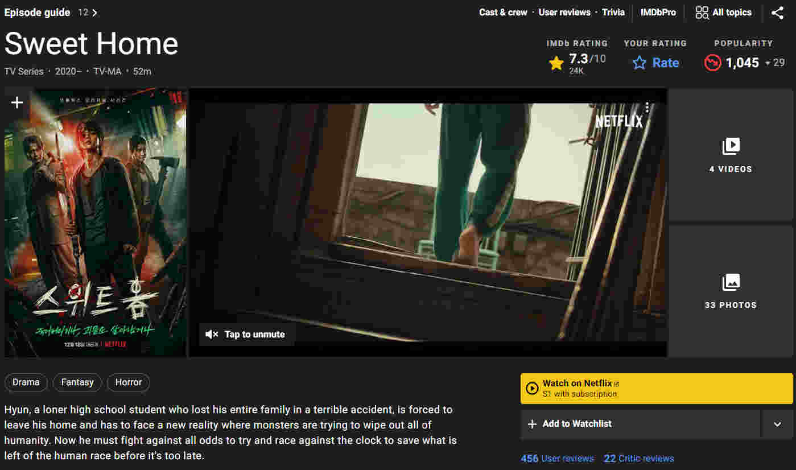Click the 7.3/10 IMDb rating score
Viewport: 796px width, 470px height.
click(x=587, y=59)
